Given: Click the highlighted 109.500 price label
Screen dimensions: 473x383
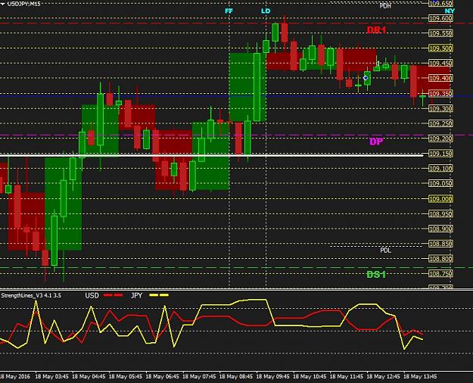Looking at the screenshot, I should [440, 48].
